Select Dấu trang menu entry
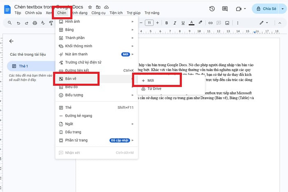Image resolution: width=288 pixels, height=192 pixels. 97,132
